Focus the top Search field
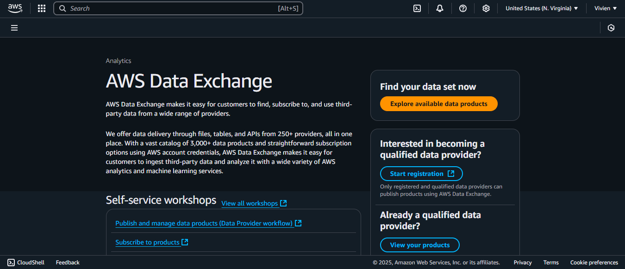 click(x=178, y=8)
